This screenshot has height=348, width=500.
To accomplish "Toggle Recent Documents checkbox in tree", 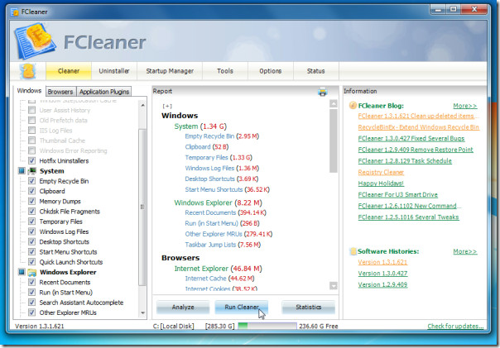I will 31,282.
